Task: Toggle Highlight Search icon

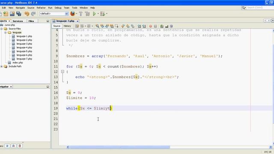Action: pyautogui.click(x=112, y=26)
